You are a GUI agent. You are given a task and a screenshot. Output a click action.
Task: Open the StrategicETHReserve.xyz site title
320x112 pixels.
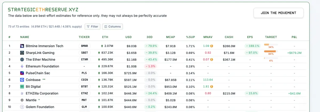(x=43, y=10)
